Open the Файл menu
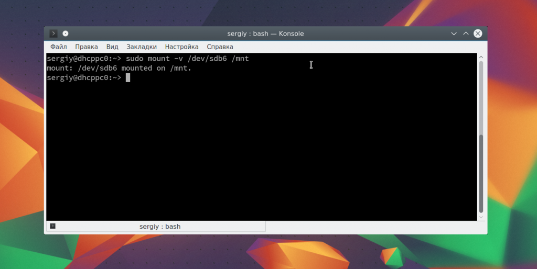537x269 pixels. 58,47
